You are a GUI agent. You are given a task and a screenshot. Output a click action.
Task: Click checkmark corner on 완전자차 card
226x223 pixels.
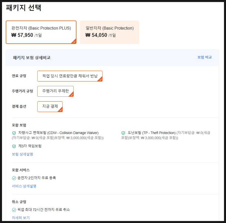(74, 42)
